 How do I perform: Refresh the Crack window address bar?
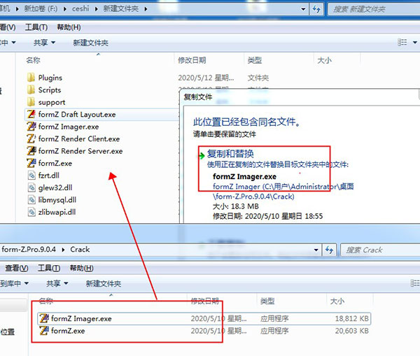pos(329,250)
